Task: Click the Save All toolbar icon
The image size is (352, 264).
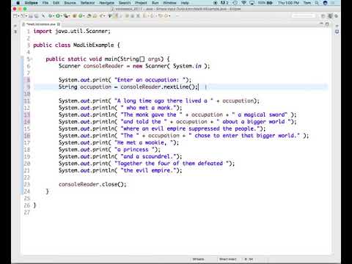Action: (x=37, y=16)
